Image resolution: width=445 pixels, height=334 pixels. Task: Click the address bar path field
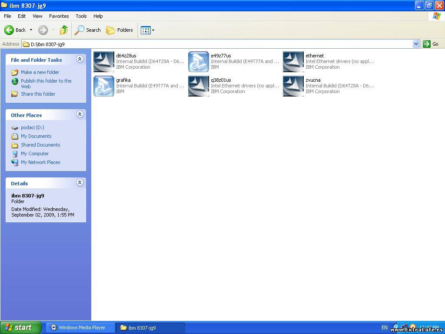pyautogui.click(x=217, y=44)
